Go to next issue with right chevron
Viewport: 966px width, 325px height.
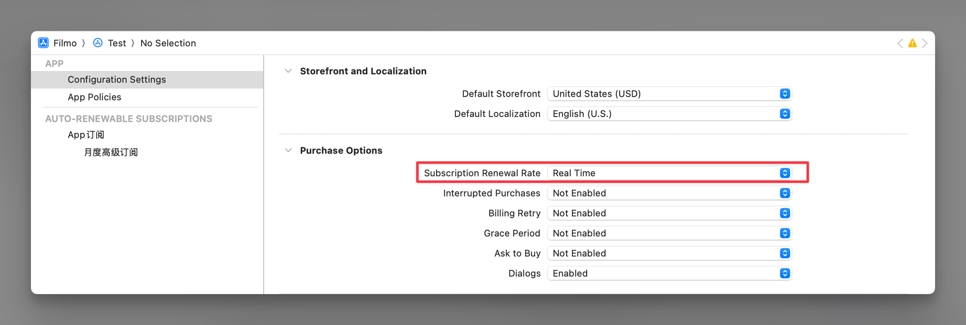point(924,43)
